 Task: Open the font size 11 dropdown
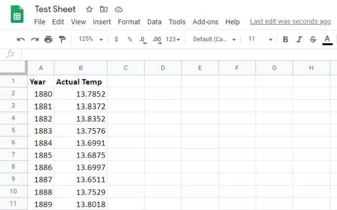click(x=260, y=39)
